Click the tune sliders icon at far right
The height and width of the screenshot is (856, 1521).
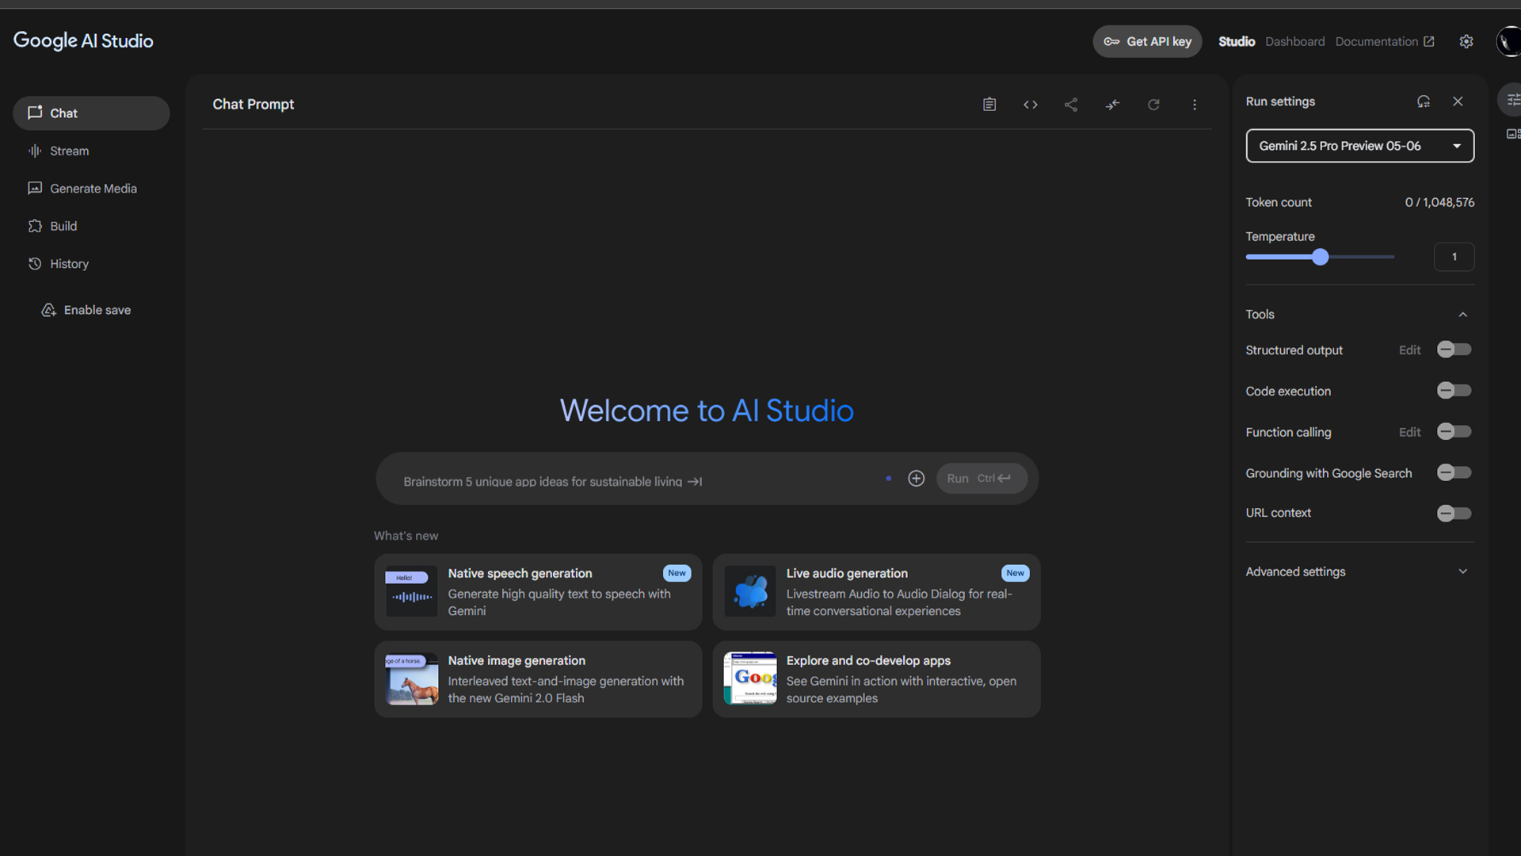(x=1512, y=100)
